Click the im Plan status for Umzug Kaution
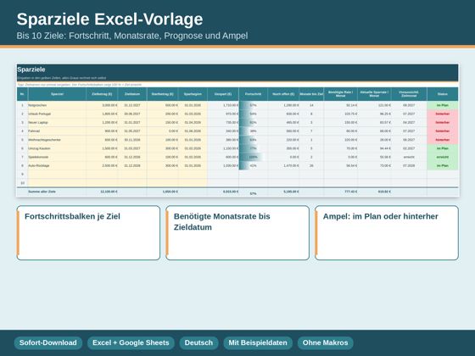The width and height of the screenshot is (475, 356). coord(443,148)
